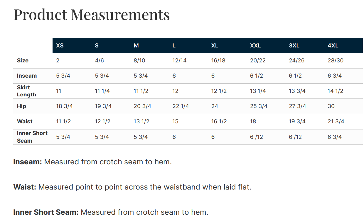The width and height of the screenshot is (364, 220).
Task: Click the Inner Short Seam definition
Action: (111, 212)
